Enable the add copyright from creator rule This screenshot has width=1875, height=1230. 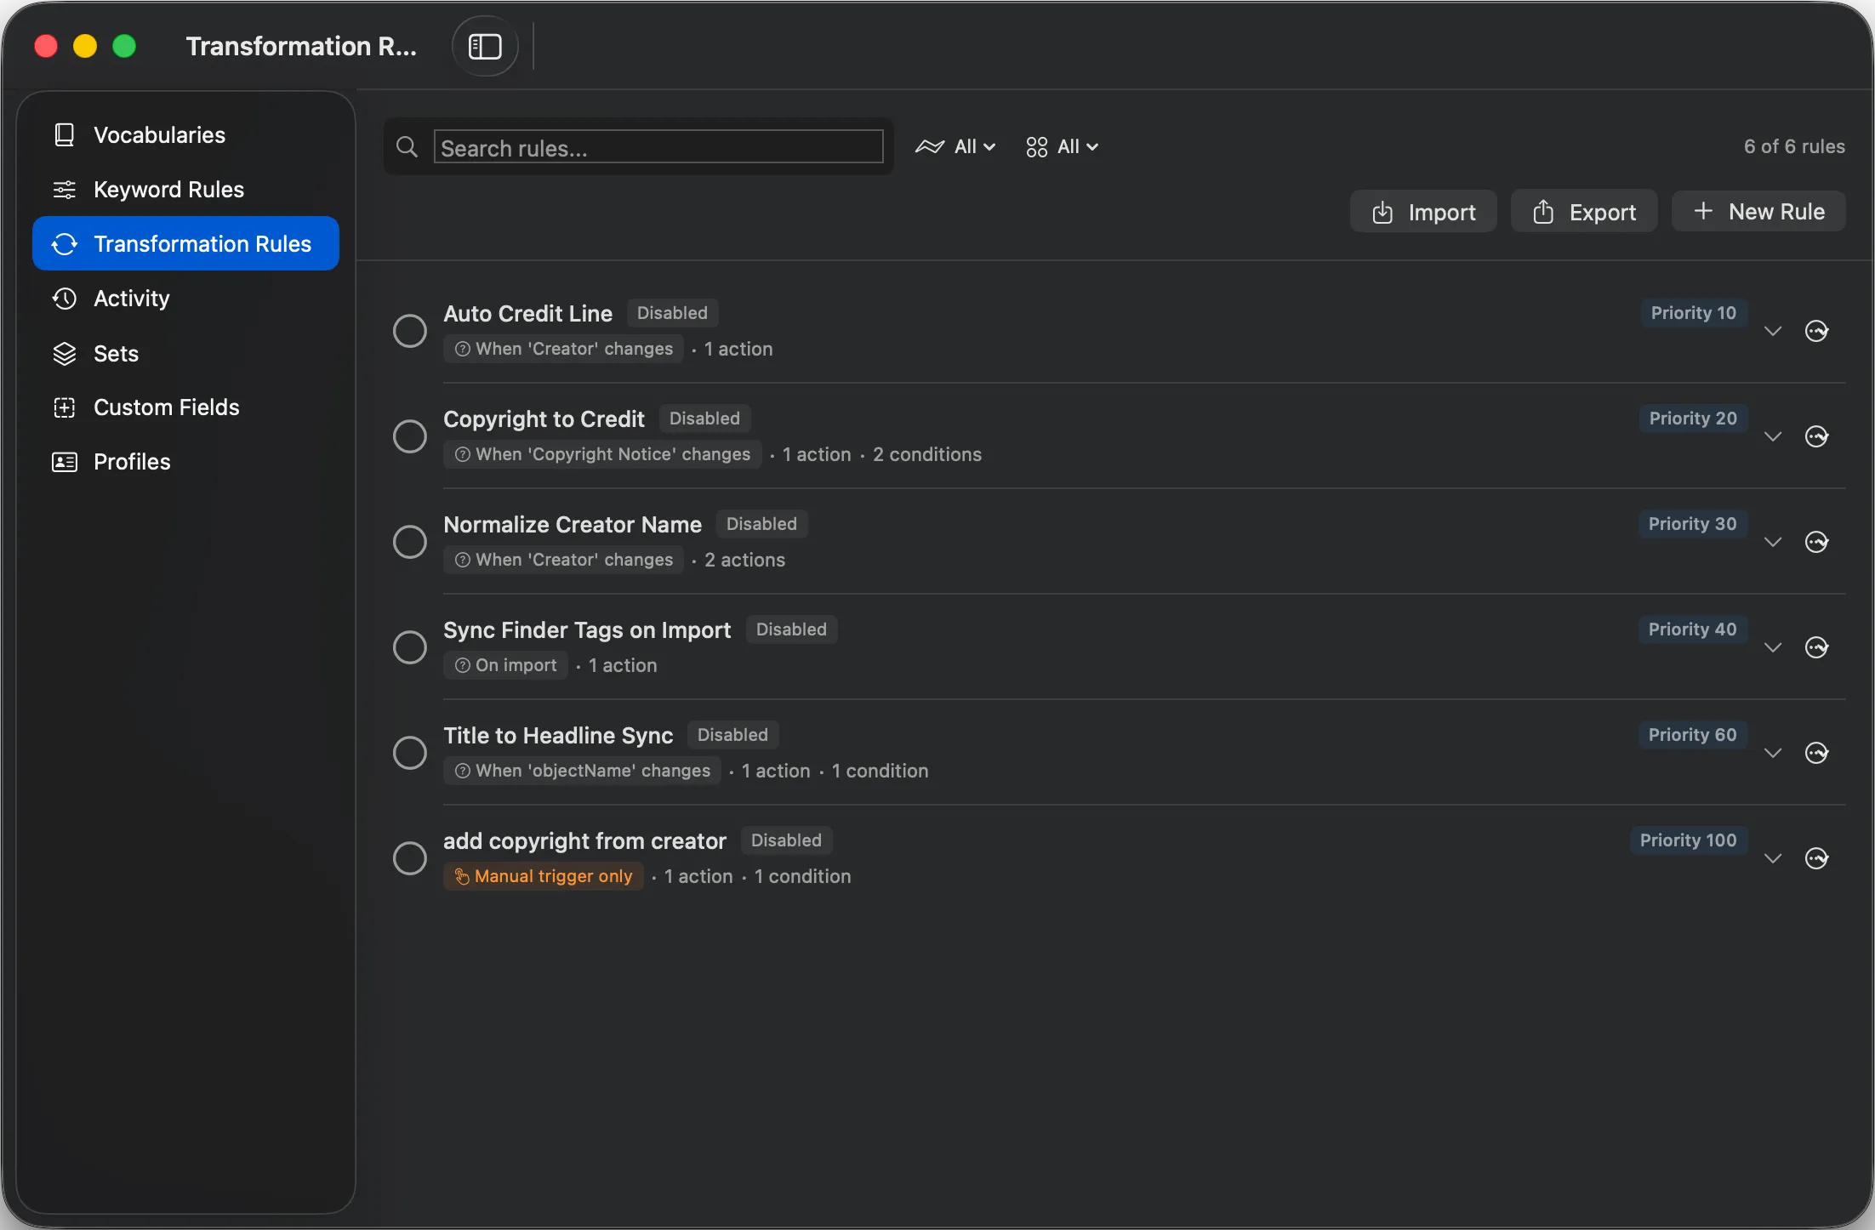coord(409,858)
